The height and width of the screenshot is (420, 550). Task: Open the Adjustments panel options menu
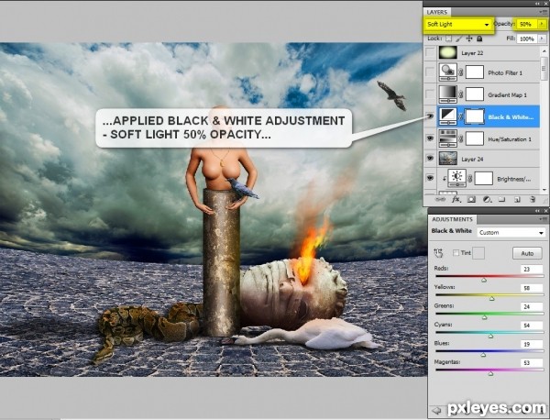point(543,219)
